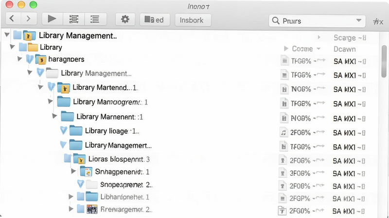389x218 pixels.
Task: Expand the baragnpers folder
Action: [20, 59]
